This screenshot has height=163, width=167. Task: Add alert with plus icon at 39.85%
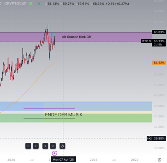149,139
